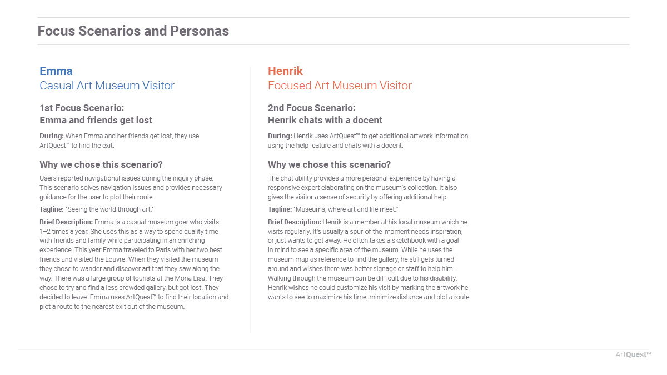This screenshot has height=375, width=667.
Task: Click the 'Focused Art Museum Visitor' subtitle
Action: (x=340, y=86)
